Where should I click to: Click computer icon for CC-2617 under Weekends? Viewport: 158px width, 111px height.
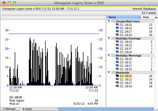[117, 83]
